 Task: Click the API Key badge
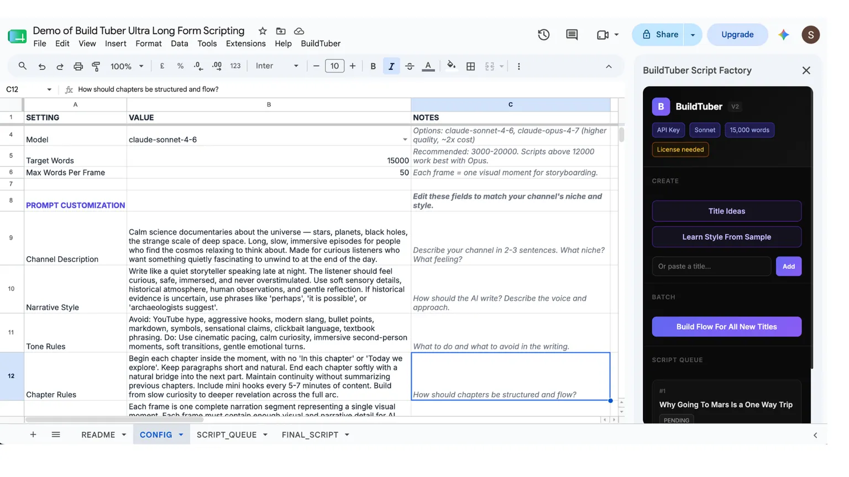tap(668, 130)
